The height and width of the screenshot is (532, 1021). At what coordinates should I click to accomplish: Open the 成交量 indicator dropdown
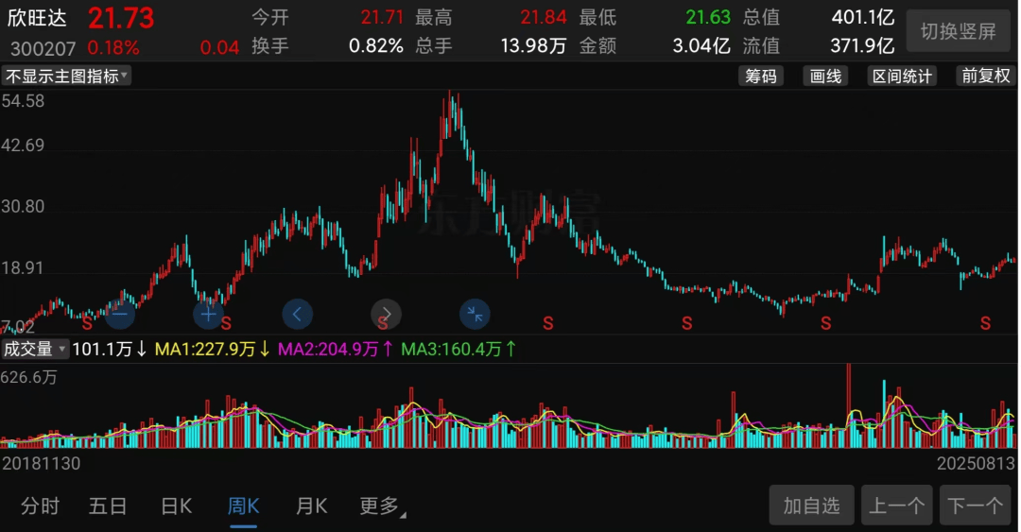[x=35, y=349]
